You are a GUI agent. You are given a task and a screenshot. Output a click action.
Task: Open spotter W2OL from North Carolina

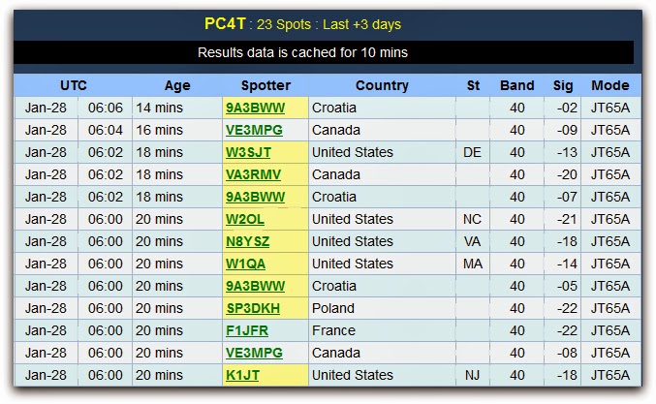click(x=245, y=219)
